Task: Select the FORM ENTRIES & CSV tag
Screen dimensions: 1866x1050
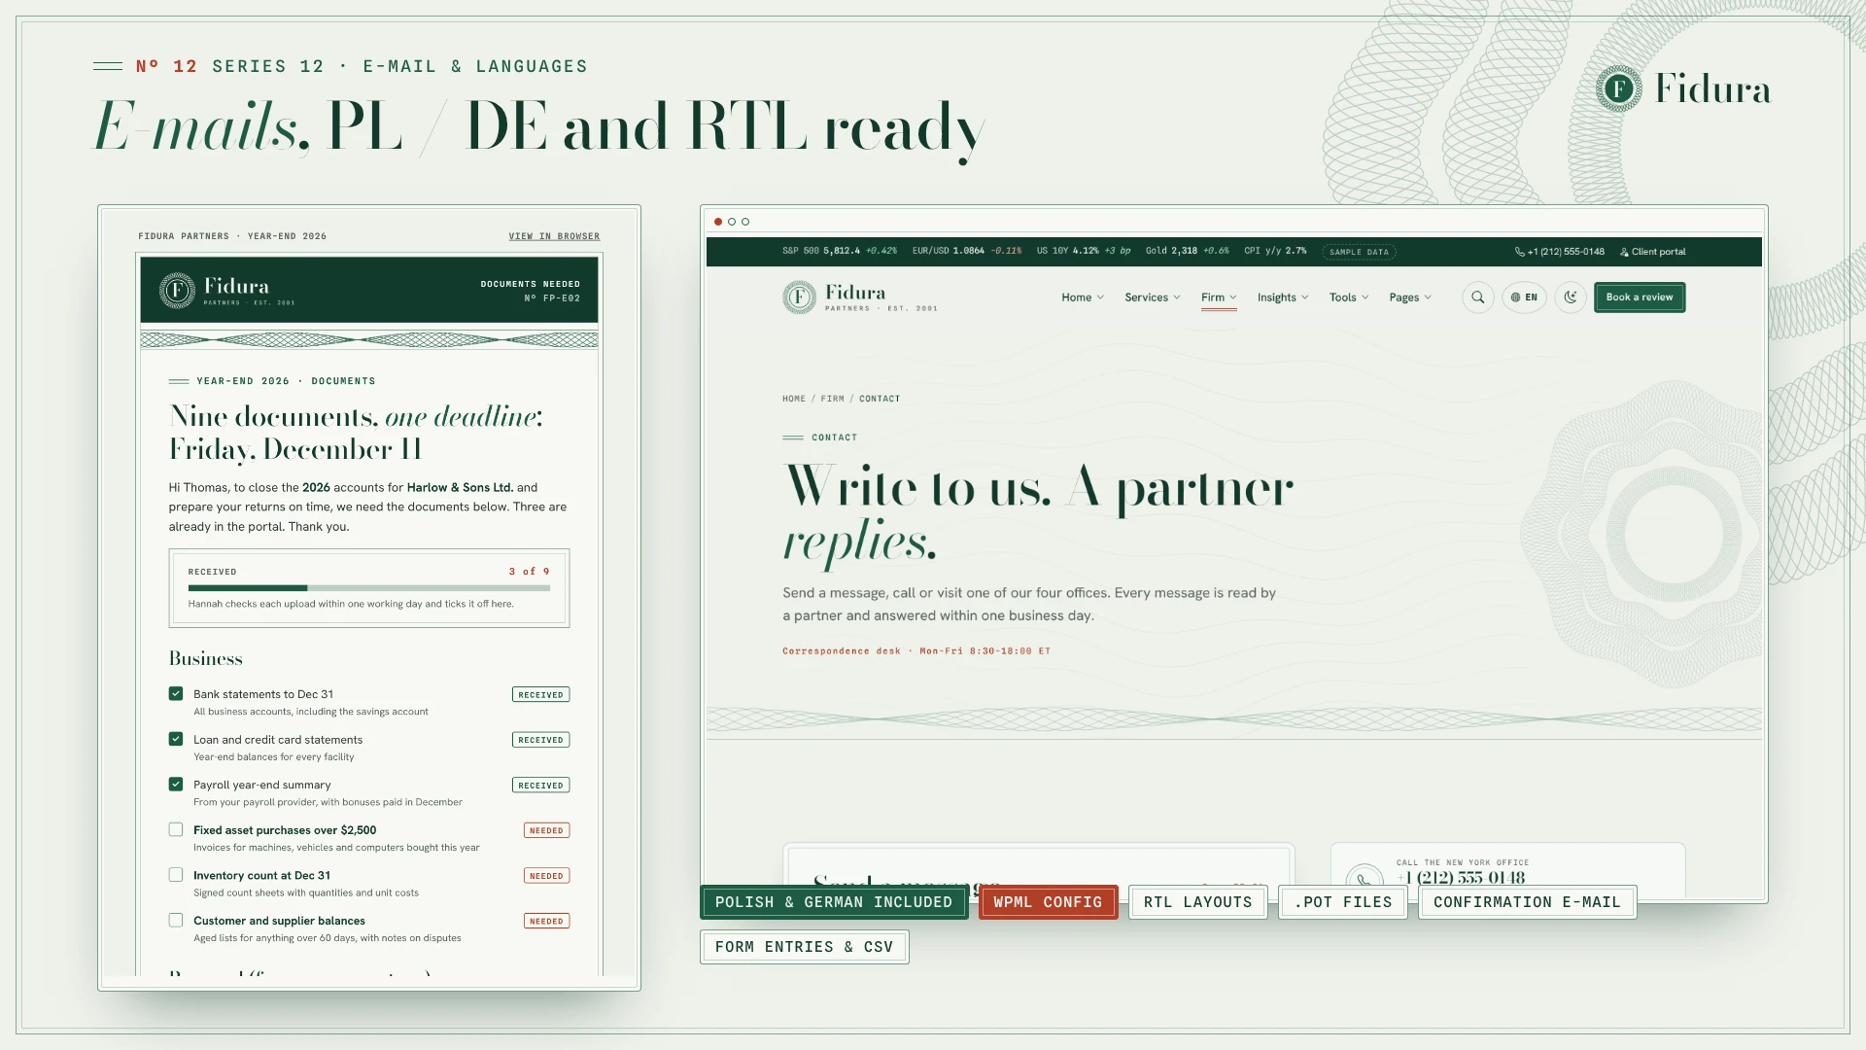Action: point(804,947)
